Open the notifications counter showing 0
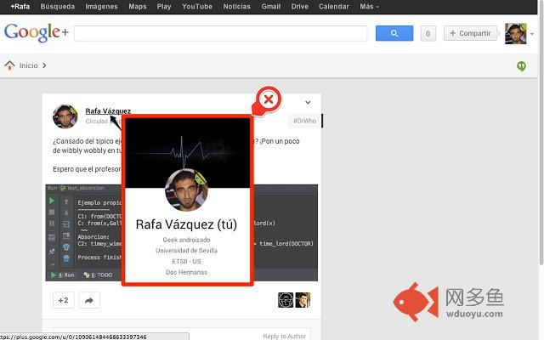 coord(428,33)
